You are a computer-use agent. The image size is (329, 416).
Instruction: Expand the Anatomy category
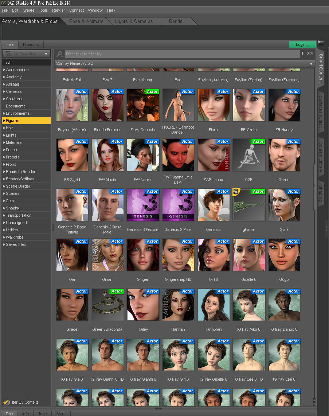[x=4, y=77]
